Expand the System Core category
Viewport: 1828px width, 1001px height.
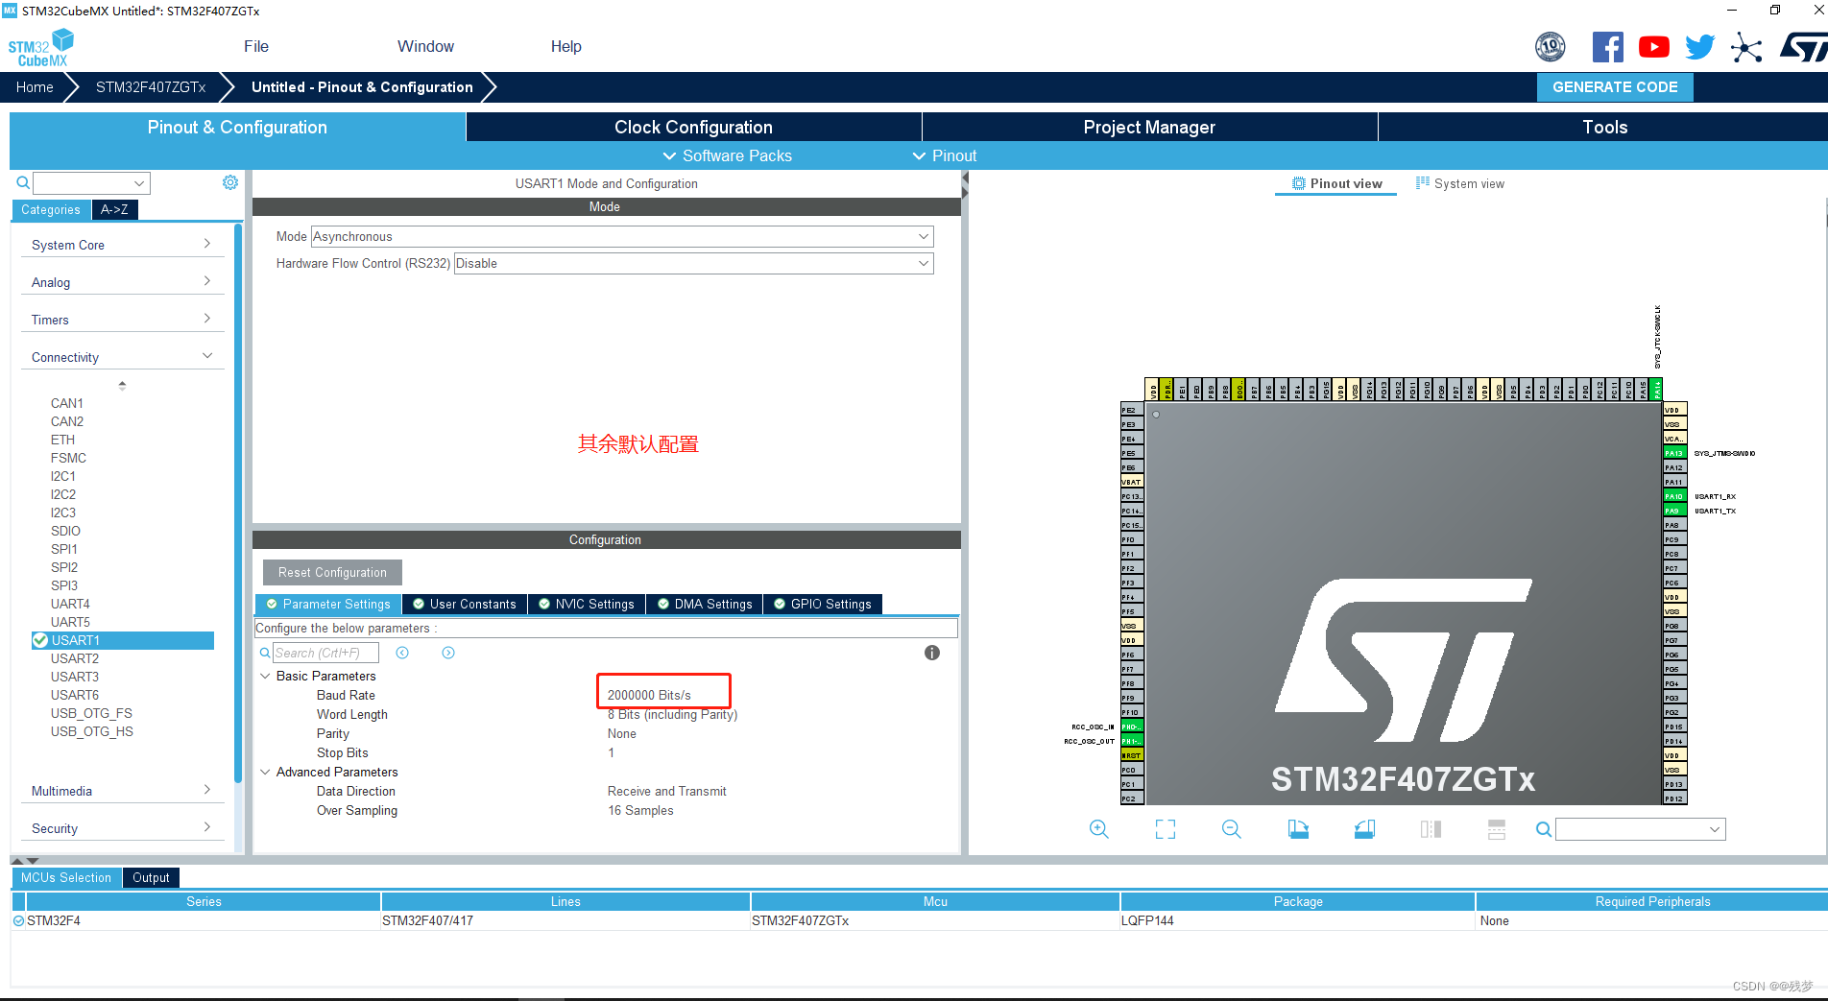[x=121, y=245]
